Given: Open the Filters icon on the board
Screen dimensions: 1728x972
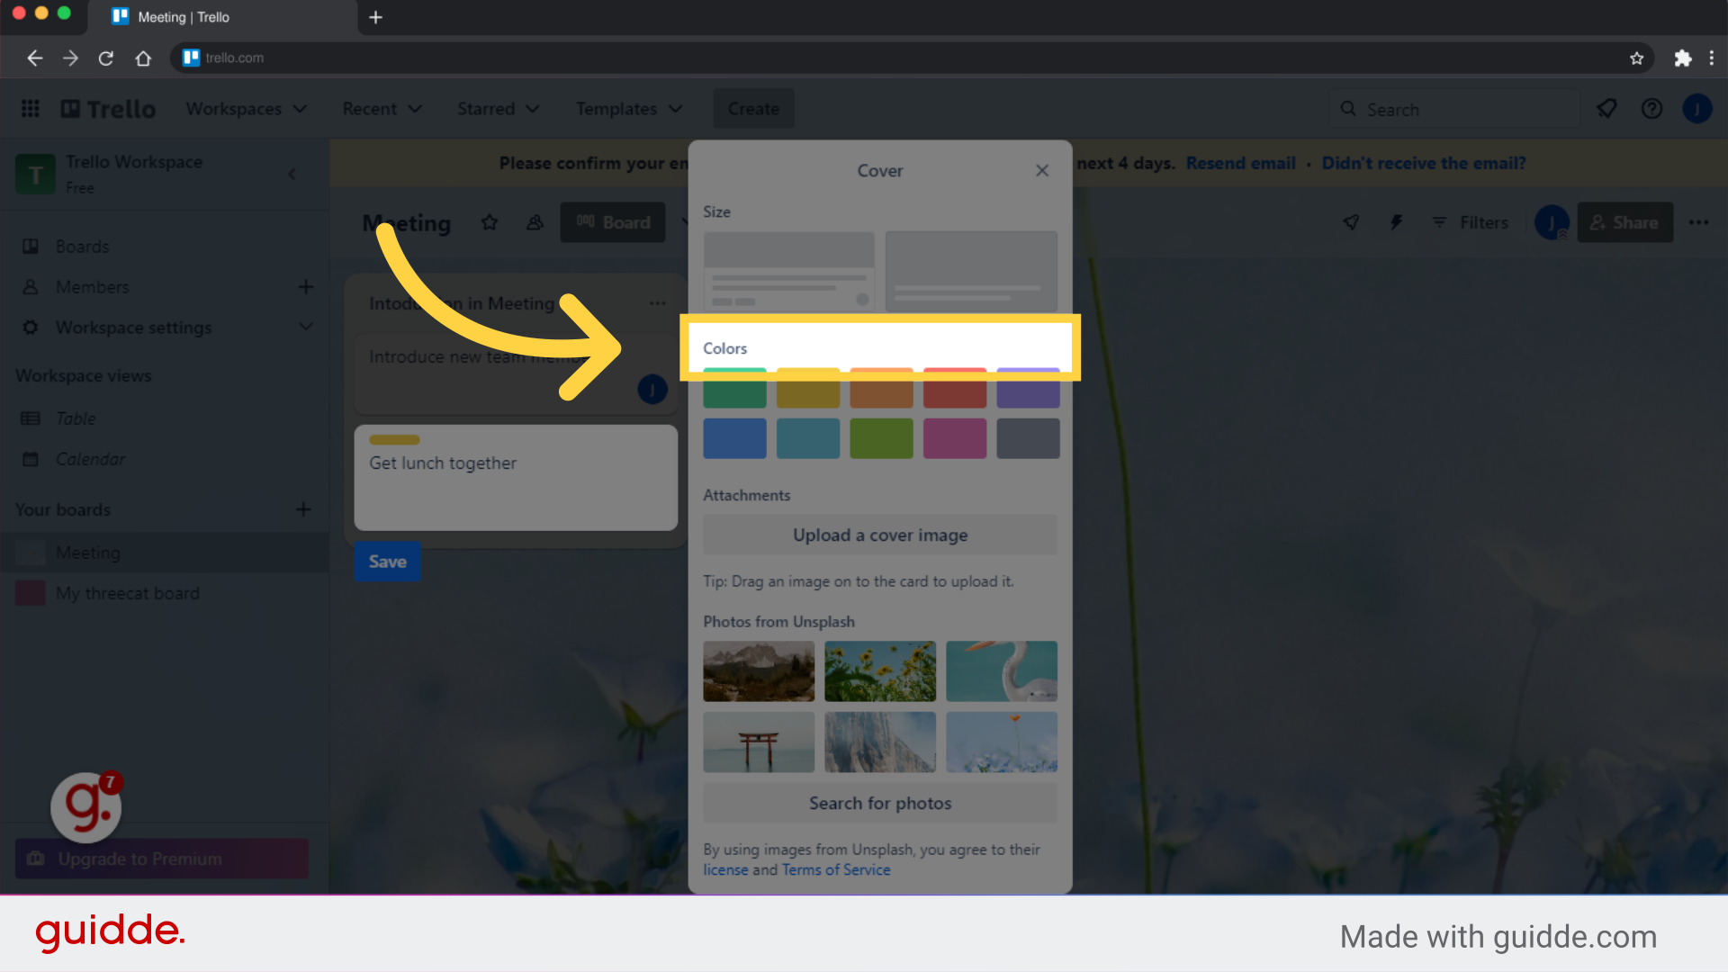Looking at the screenshot, I should [1440, 222].
